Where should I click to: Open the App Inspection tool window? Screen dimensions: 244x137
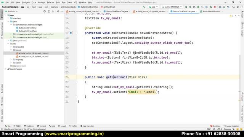click(x=87, y=126)
